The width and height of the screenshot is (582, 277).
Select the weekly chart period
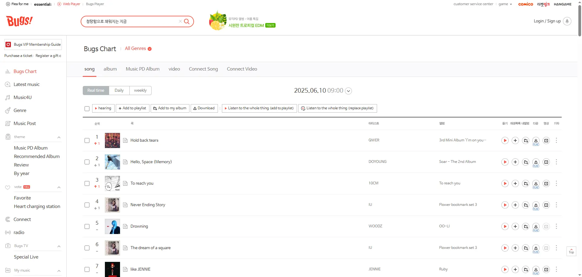coord(140,91)
